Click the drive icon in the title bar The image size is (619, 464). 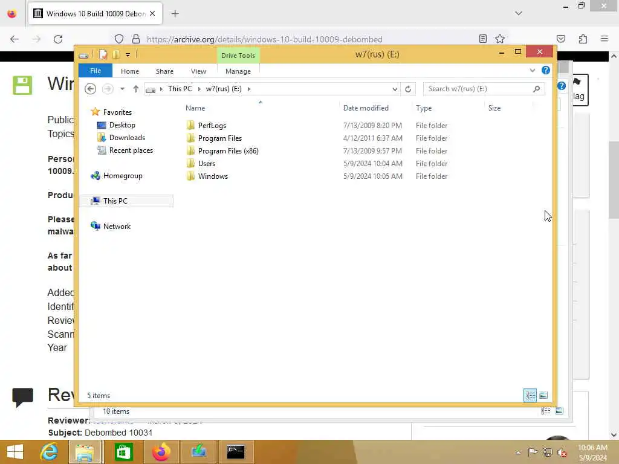point(83,55)
